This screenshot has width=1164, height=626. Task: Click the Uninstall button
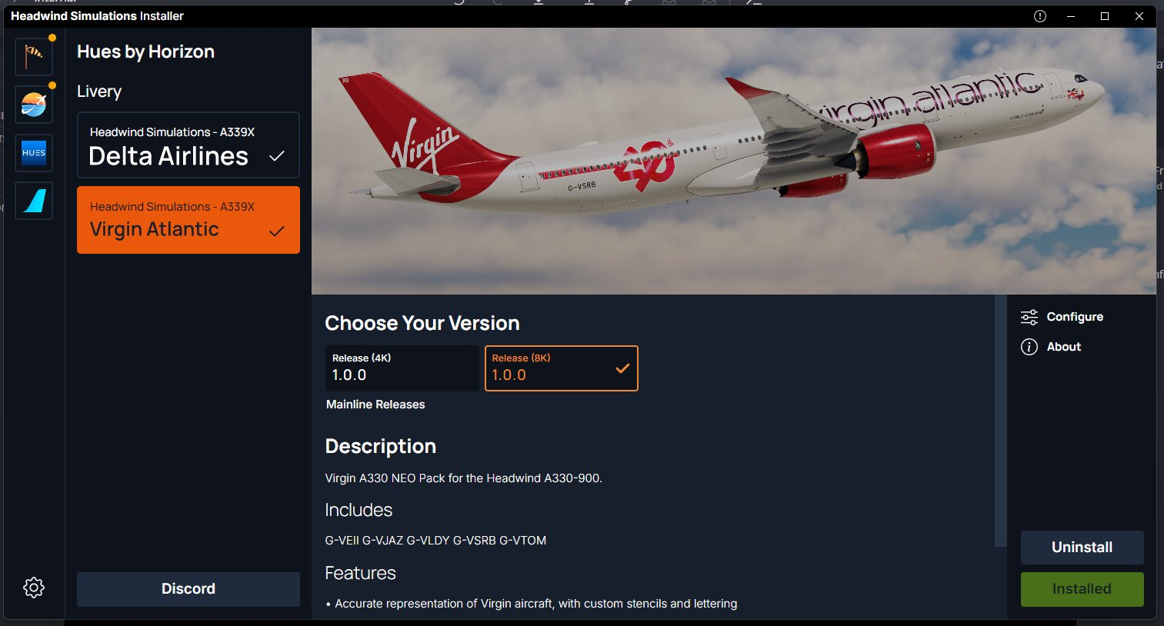1082,548
